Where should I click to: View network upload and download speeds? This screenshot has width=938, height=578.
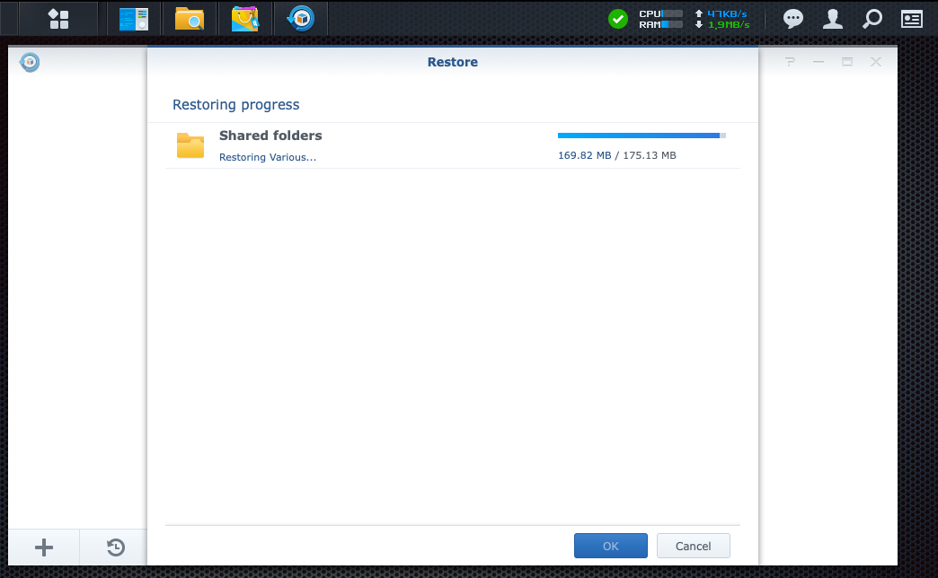[x=722, y=19]
